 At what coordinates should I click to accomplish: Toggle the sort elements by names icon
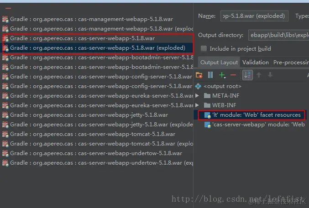(247, 75)
